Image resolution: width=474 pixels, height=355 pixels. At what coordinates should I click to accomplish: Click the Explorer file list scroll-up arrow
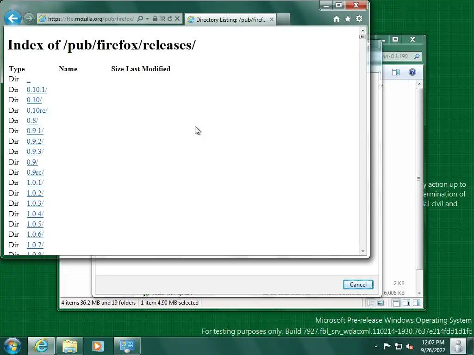419,84
